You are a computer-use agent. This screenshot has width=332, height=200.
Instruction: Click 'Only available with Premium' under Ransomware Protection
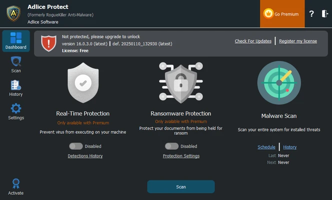coord(181,121)
